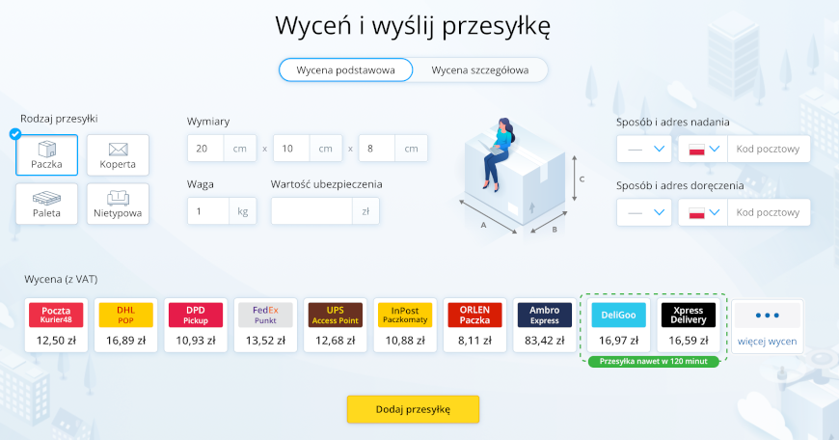Open the delivery method dropdown
The image size is (839, 440).
(x=643, y=212)
